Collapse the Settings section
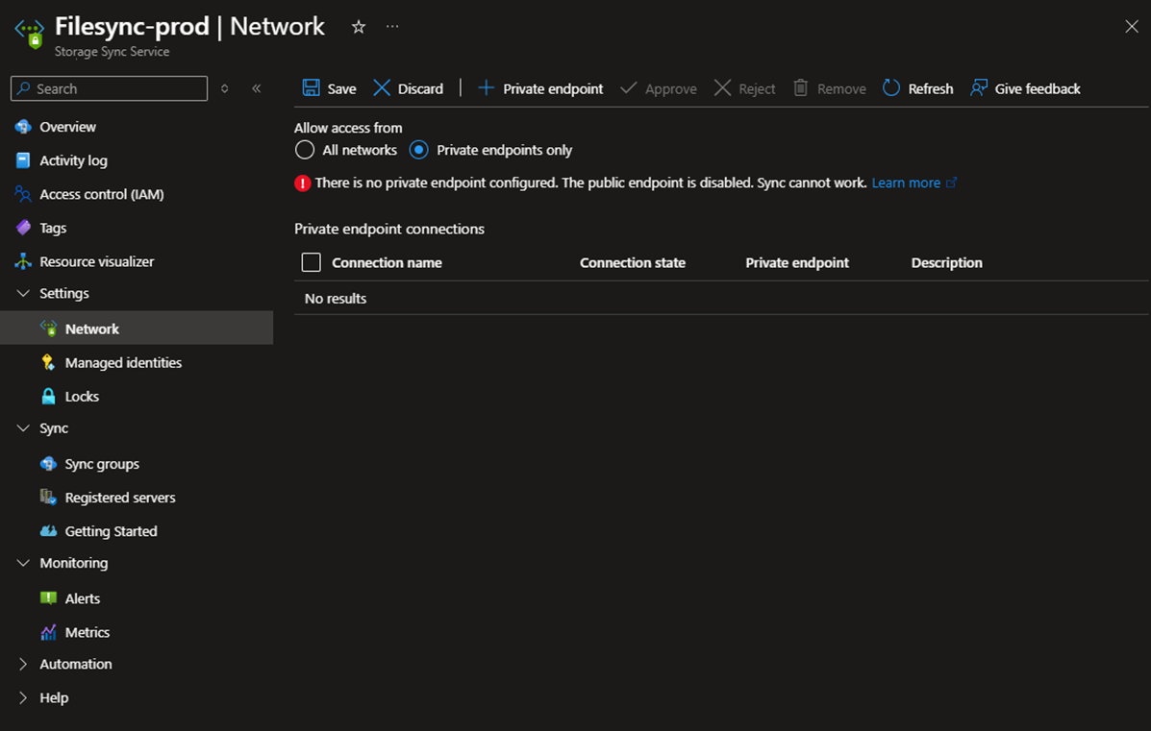Viewport: 1151px width, 731px height. 24,293
